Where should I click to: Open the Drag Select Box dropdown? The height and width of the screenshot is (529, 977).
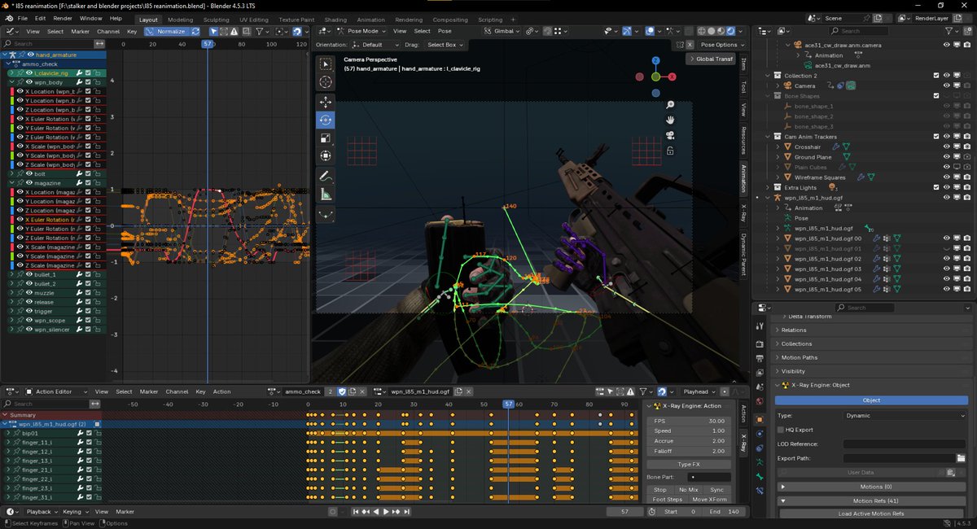tap(445, 45)
